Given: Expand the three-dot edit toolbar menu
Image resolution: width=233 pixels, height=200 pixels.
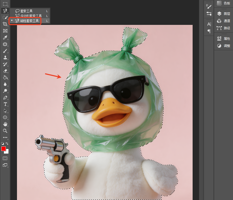Looking at the screenshot, I should coord(5,137).
